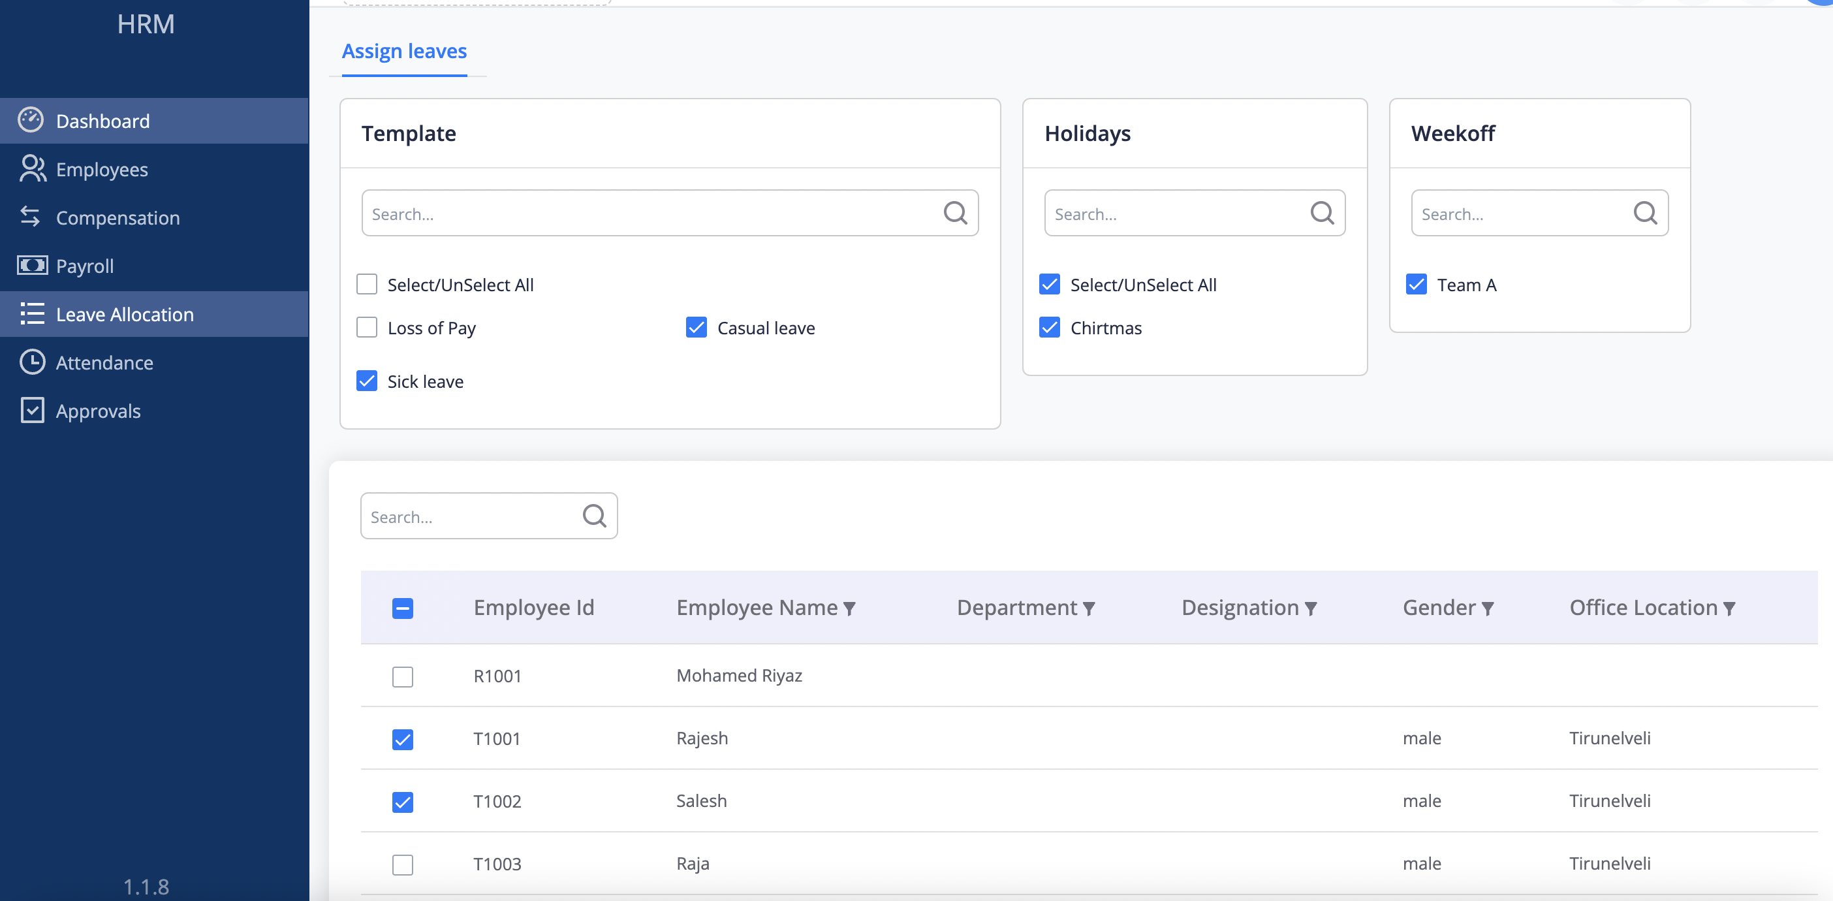1833x901 pixels.
Task: Click Holidays search magnifier icon
Action: coord(1321,213)
